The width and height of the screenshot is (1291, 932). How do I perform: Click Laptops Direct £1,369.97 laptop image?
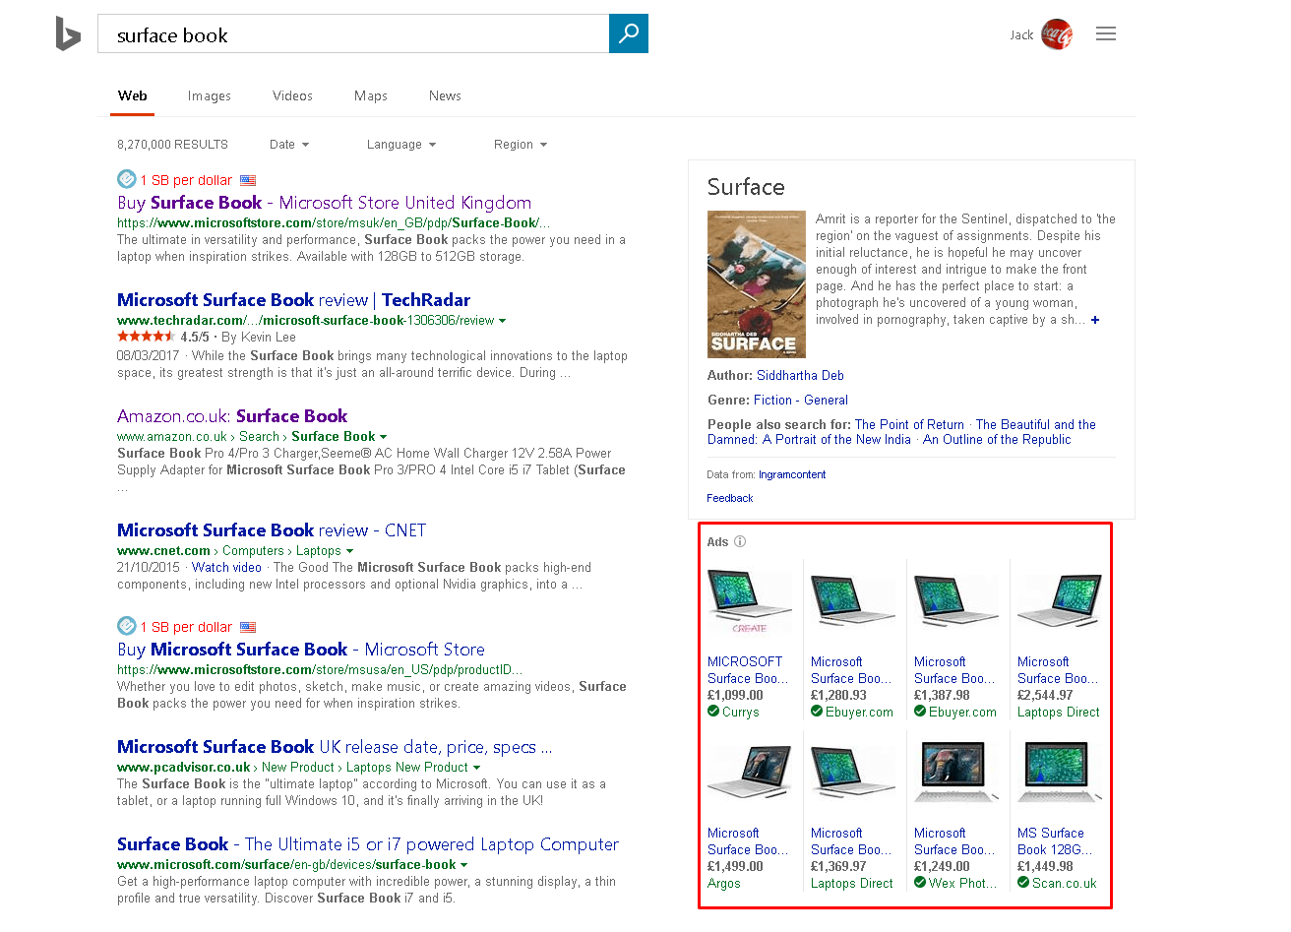coord(853,774)
